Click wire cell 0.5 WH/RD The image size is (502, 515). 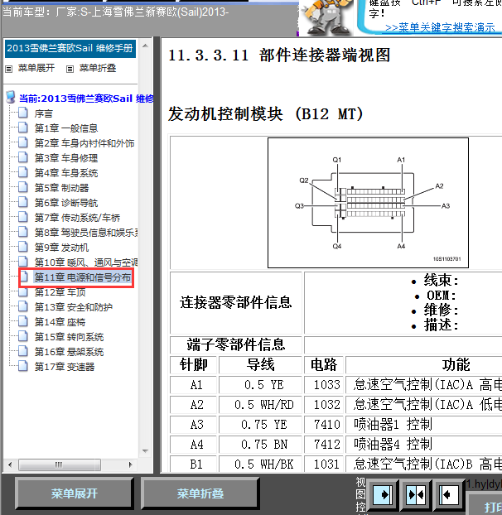(x=260, y=405)
